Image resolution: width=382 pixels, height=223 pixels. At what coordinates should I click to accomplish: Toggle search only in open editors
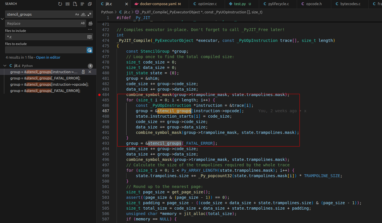tap(90, 37)
